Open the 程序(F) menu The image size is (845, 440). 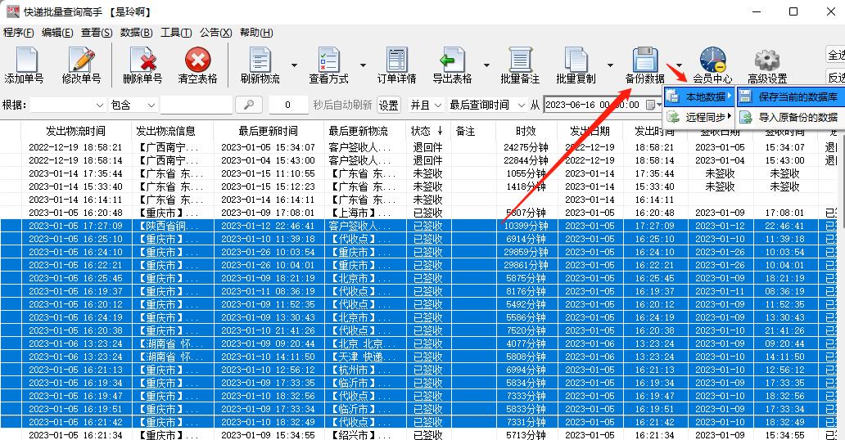pyautogui.click(x=18, y=33)
